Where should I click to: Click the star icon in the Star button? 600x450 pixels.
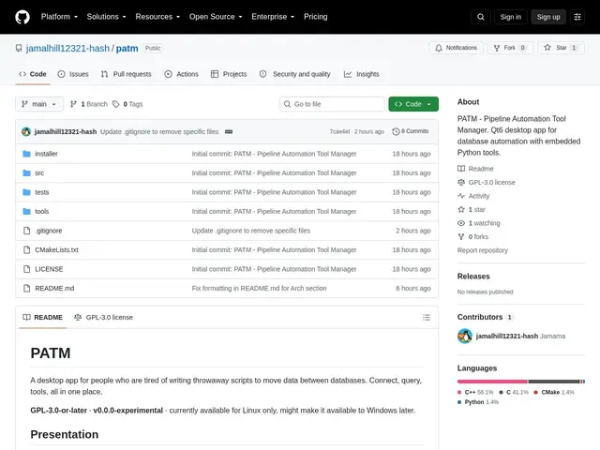tap(547, 48)
